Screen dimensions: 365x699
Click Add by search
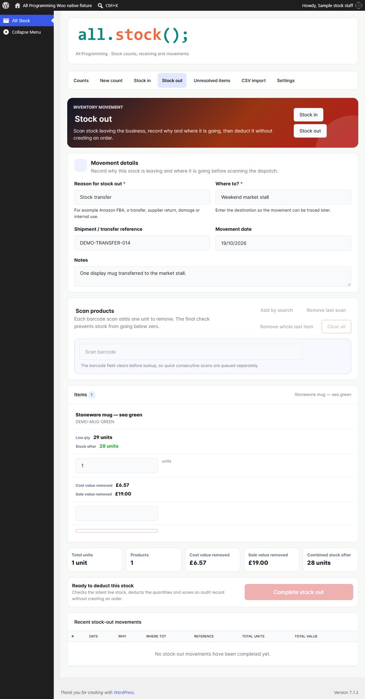pos(277,310)
